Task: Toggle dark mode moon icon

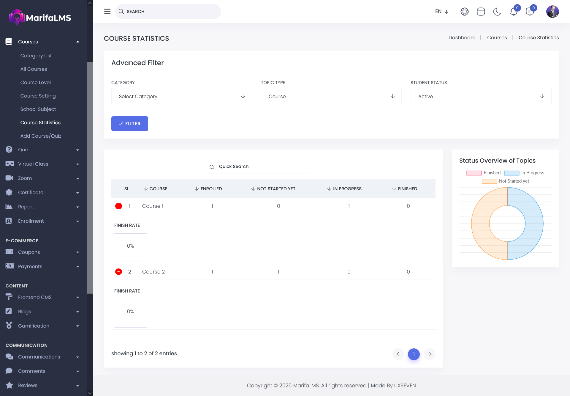Action: click(x=497, y=12)
